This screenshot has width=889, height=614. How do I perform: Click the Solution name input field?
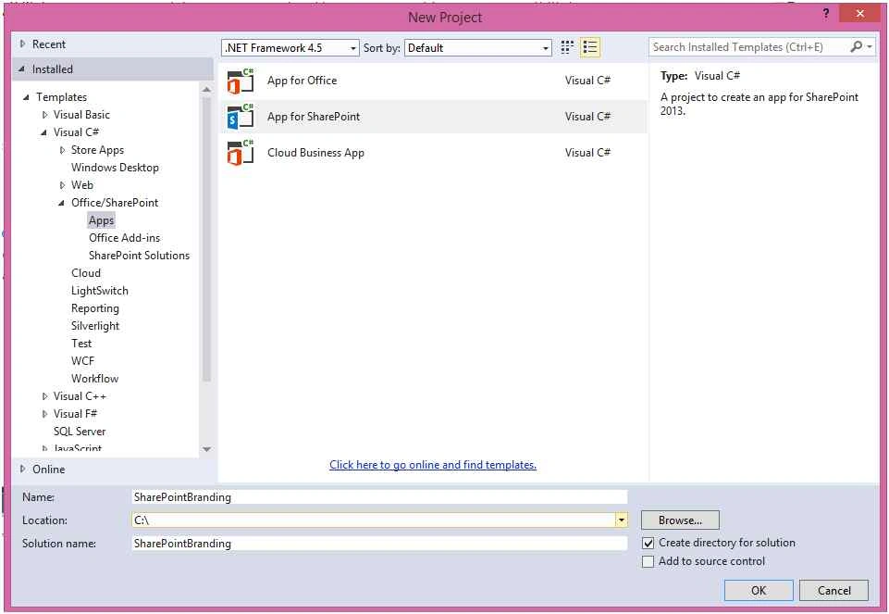point(379,544)
